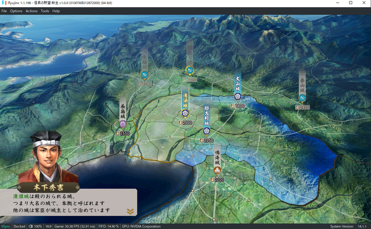The width and height of the screenshot is (371, 229).
Task: Click troop icon beside 2400 under 金山城
Action: coord(297,107)
